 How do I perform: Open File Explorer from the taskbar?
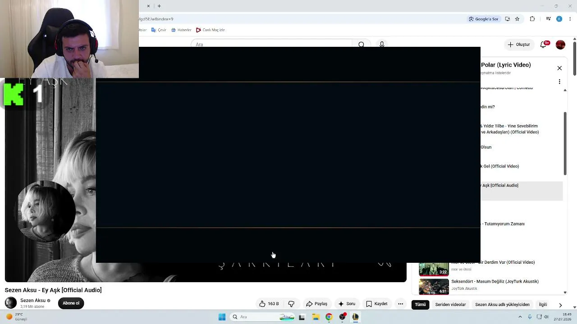(x=316, y=317)
